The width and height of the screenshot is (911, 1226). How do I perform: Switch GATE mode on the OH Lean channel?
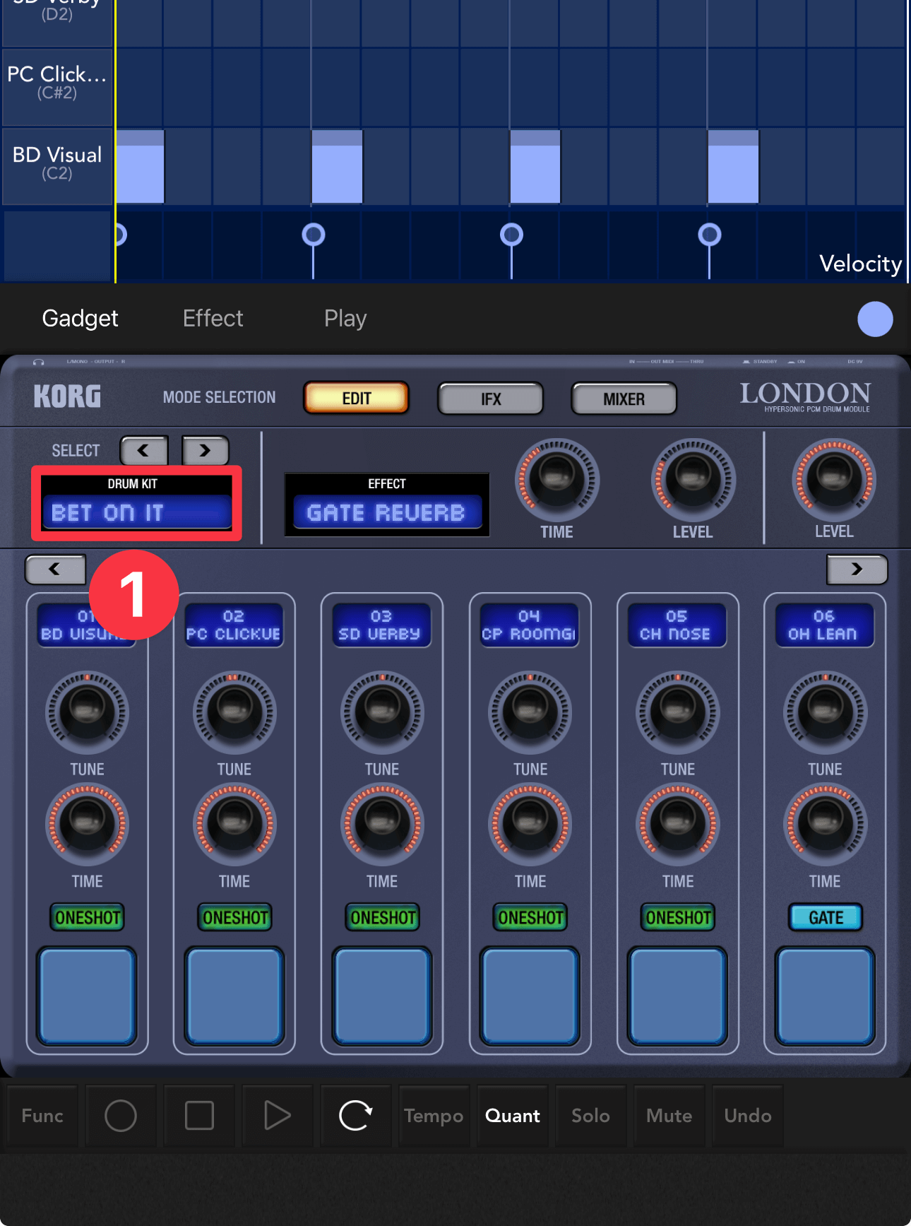point(825,917)
